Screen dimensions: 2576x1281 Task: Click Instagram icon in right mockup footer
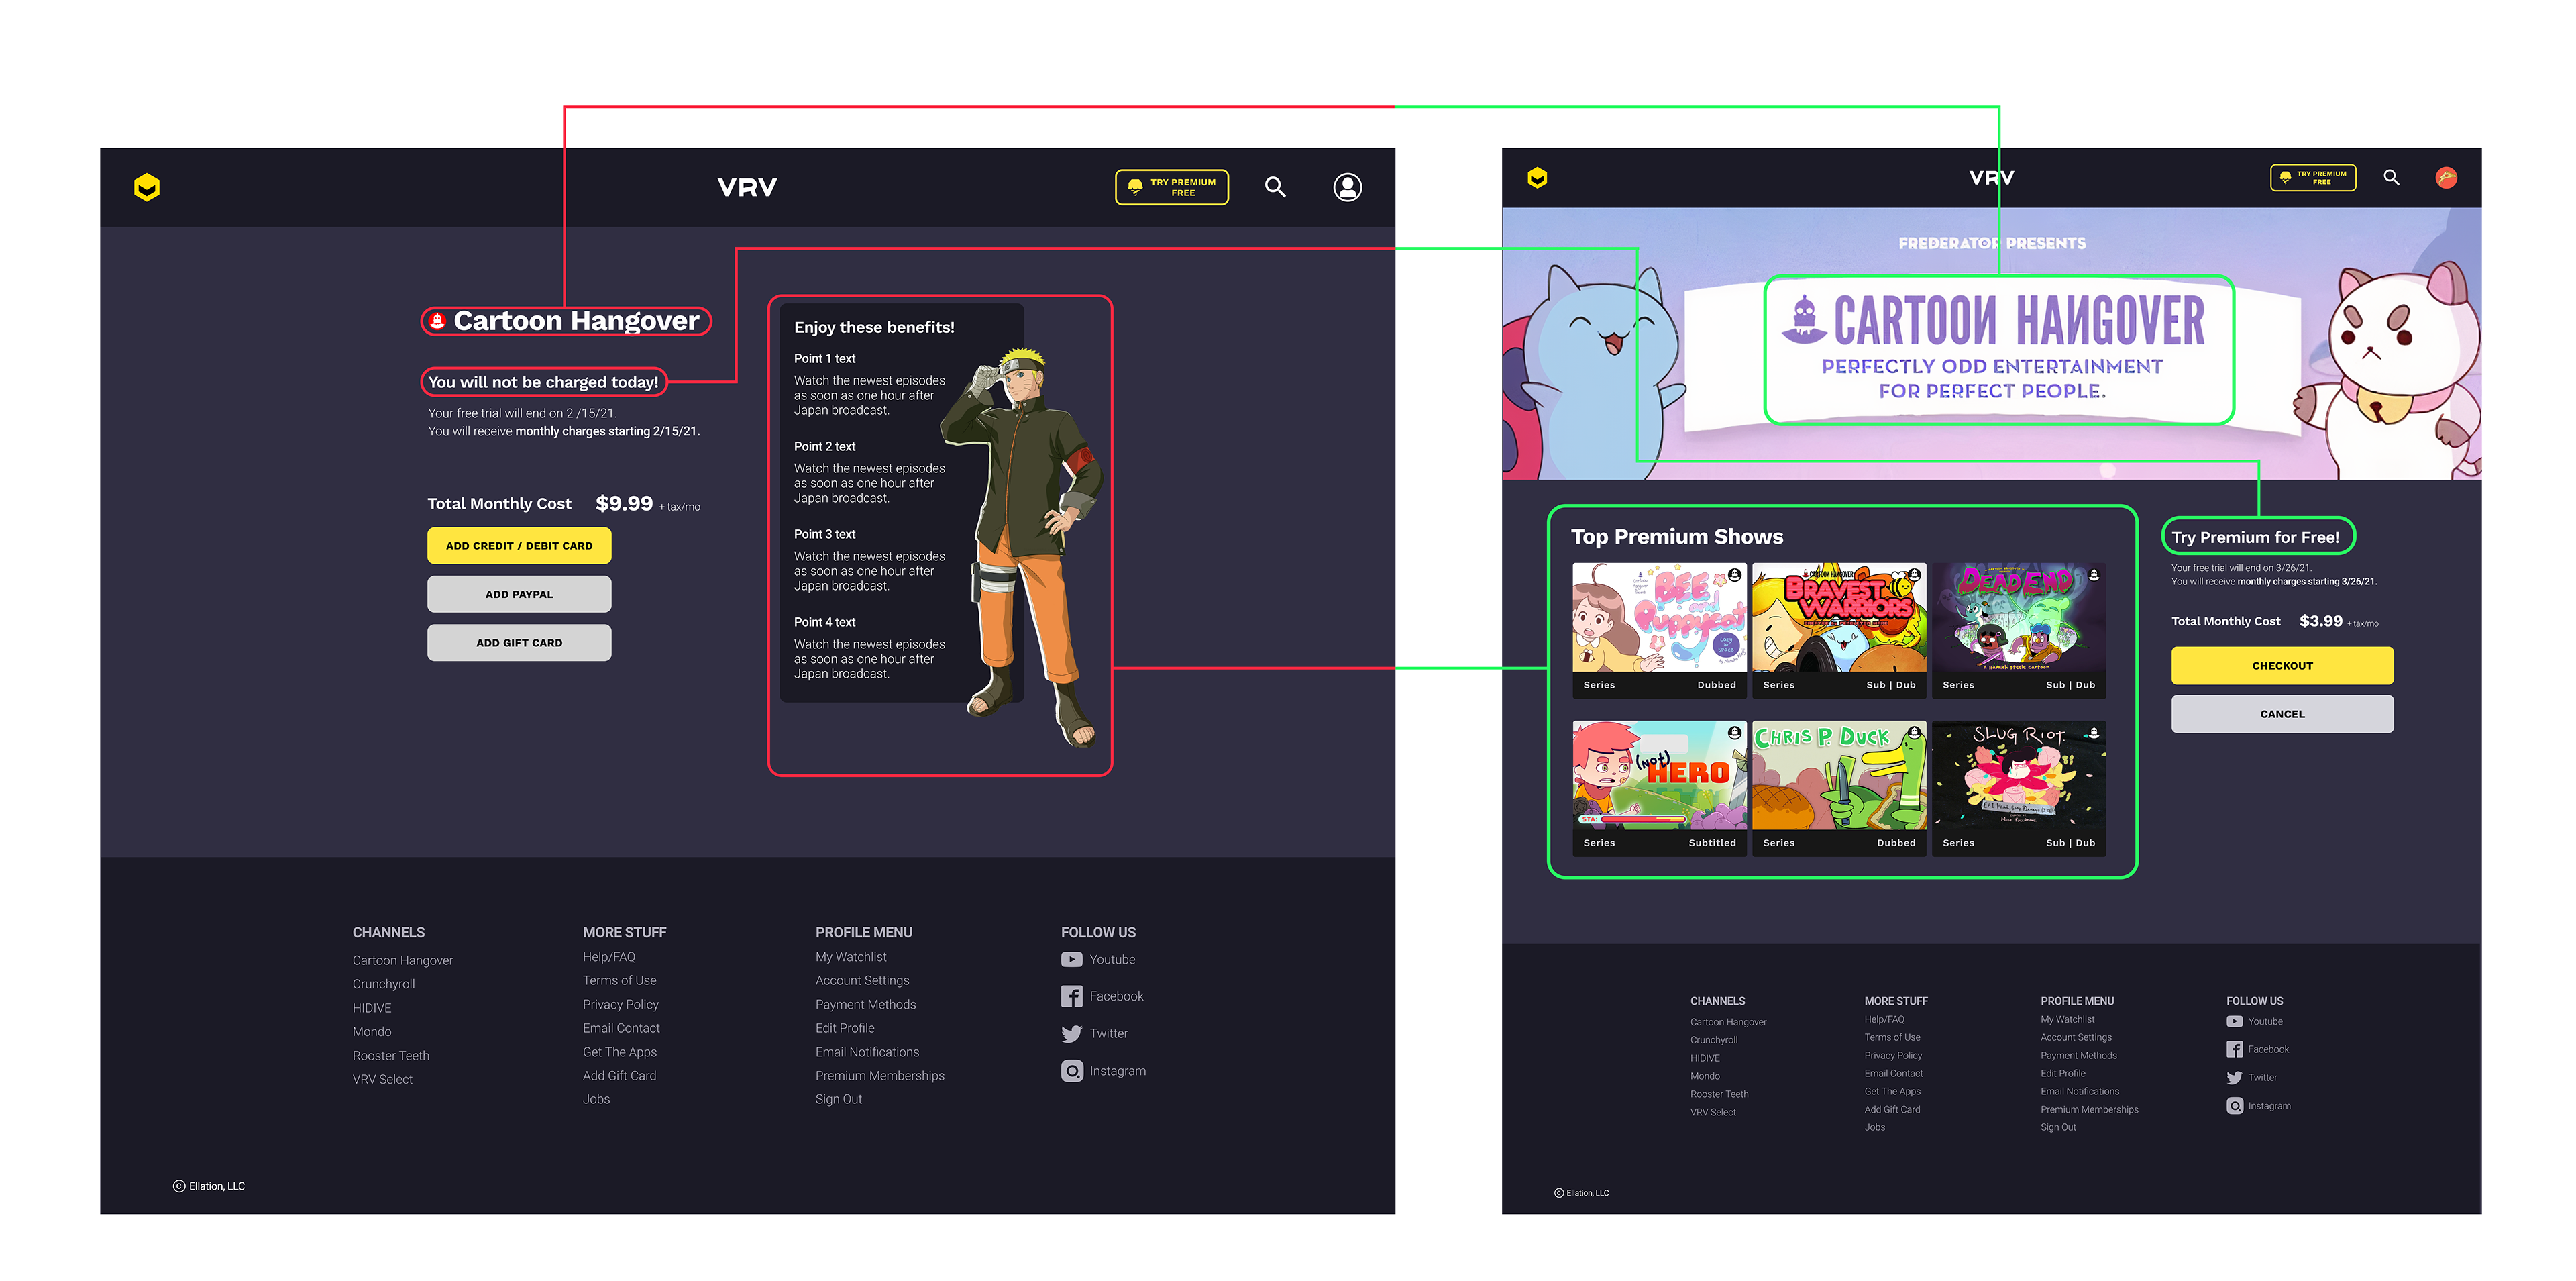[2234, 1106]
